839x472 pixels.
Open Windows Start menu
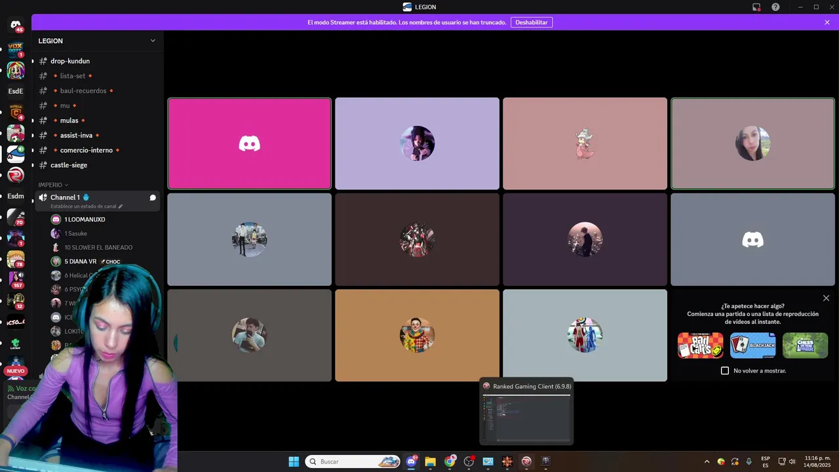pyautogui.click(x=294, y=462)
